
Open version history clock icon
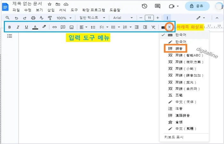(144, 6)
